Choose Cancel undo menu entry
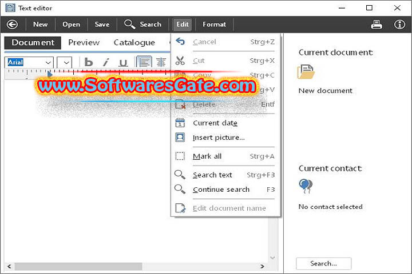This screenshot has height=274, width=412. click(225, 42)
